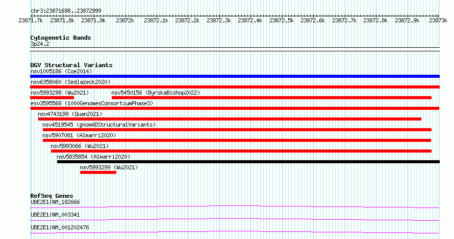Viewport: 454px width, 239px height.
Task: Click the red nsv5450156 variant bar
Action: pyautogui.click(x=271, y=98)
